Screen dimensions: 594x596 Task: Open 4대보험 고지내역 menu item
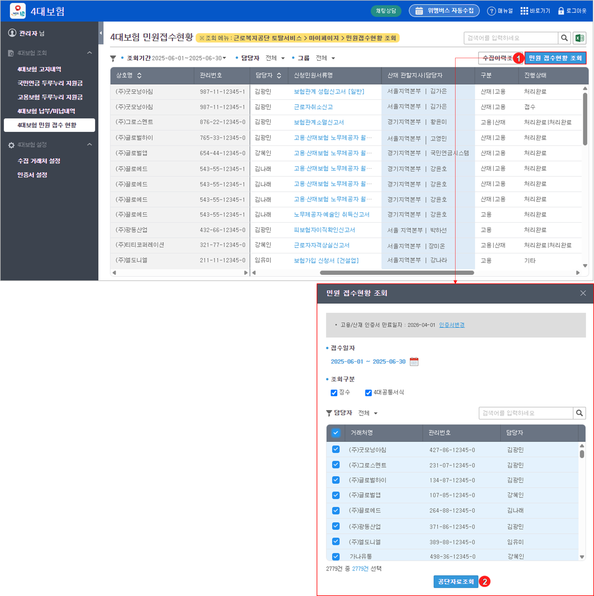(39, 69)
